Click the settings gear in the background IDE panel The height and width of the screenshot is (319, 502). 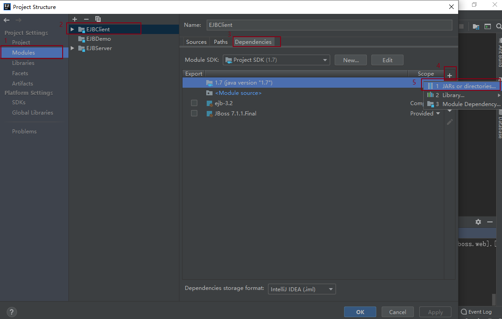pyautogui.click(x=478, y=221)
